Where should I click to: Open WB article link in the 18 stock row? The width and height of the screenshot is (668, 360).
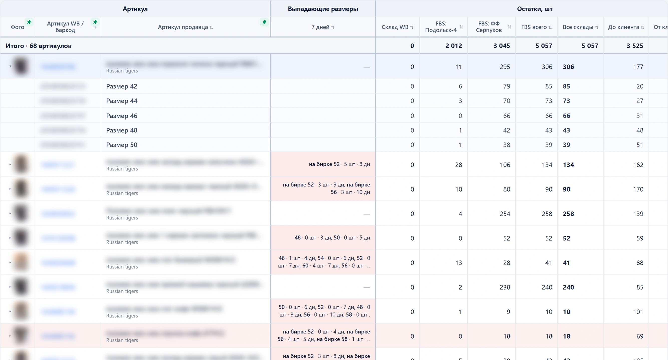[x=58, y=336]
